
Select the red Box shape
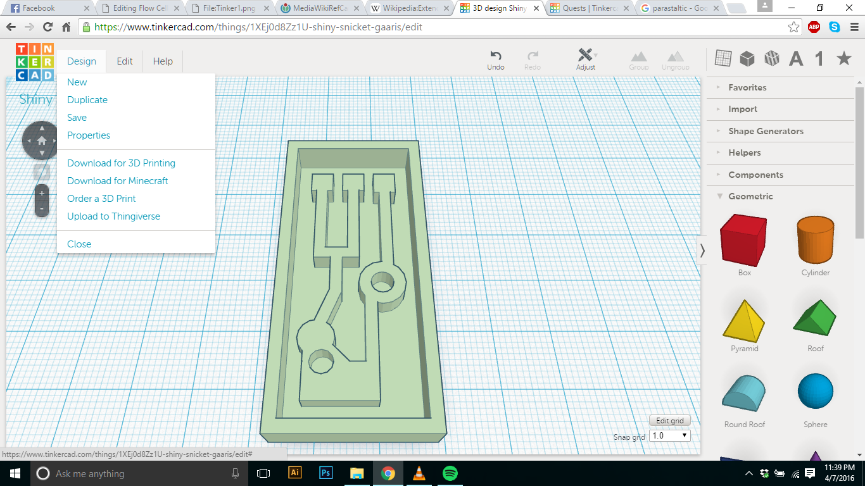point(744,240)
